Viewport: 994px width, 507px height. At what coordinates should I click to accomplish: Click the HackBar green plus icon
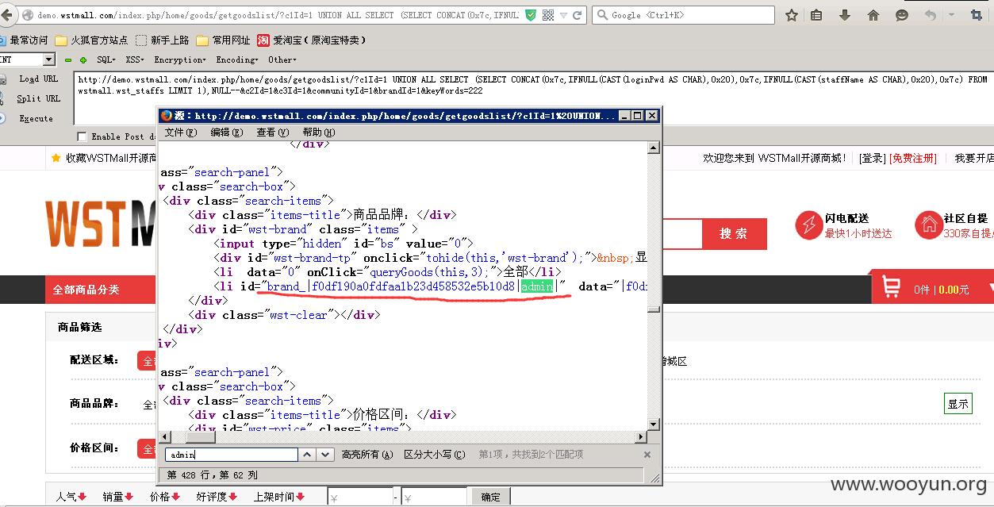point(83,60)
